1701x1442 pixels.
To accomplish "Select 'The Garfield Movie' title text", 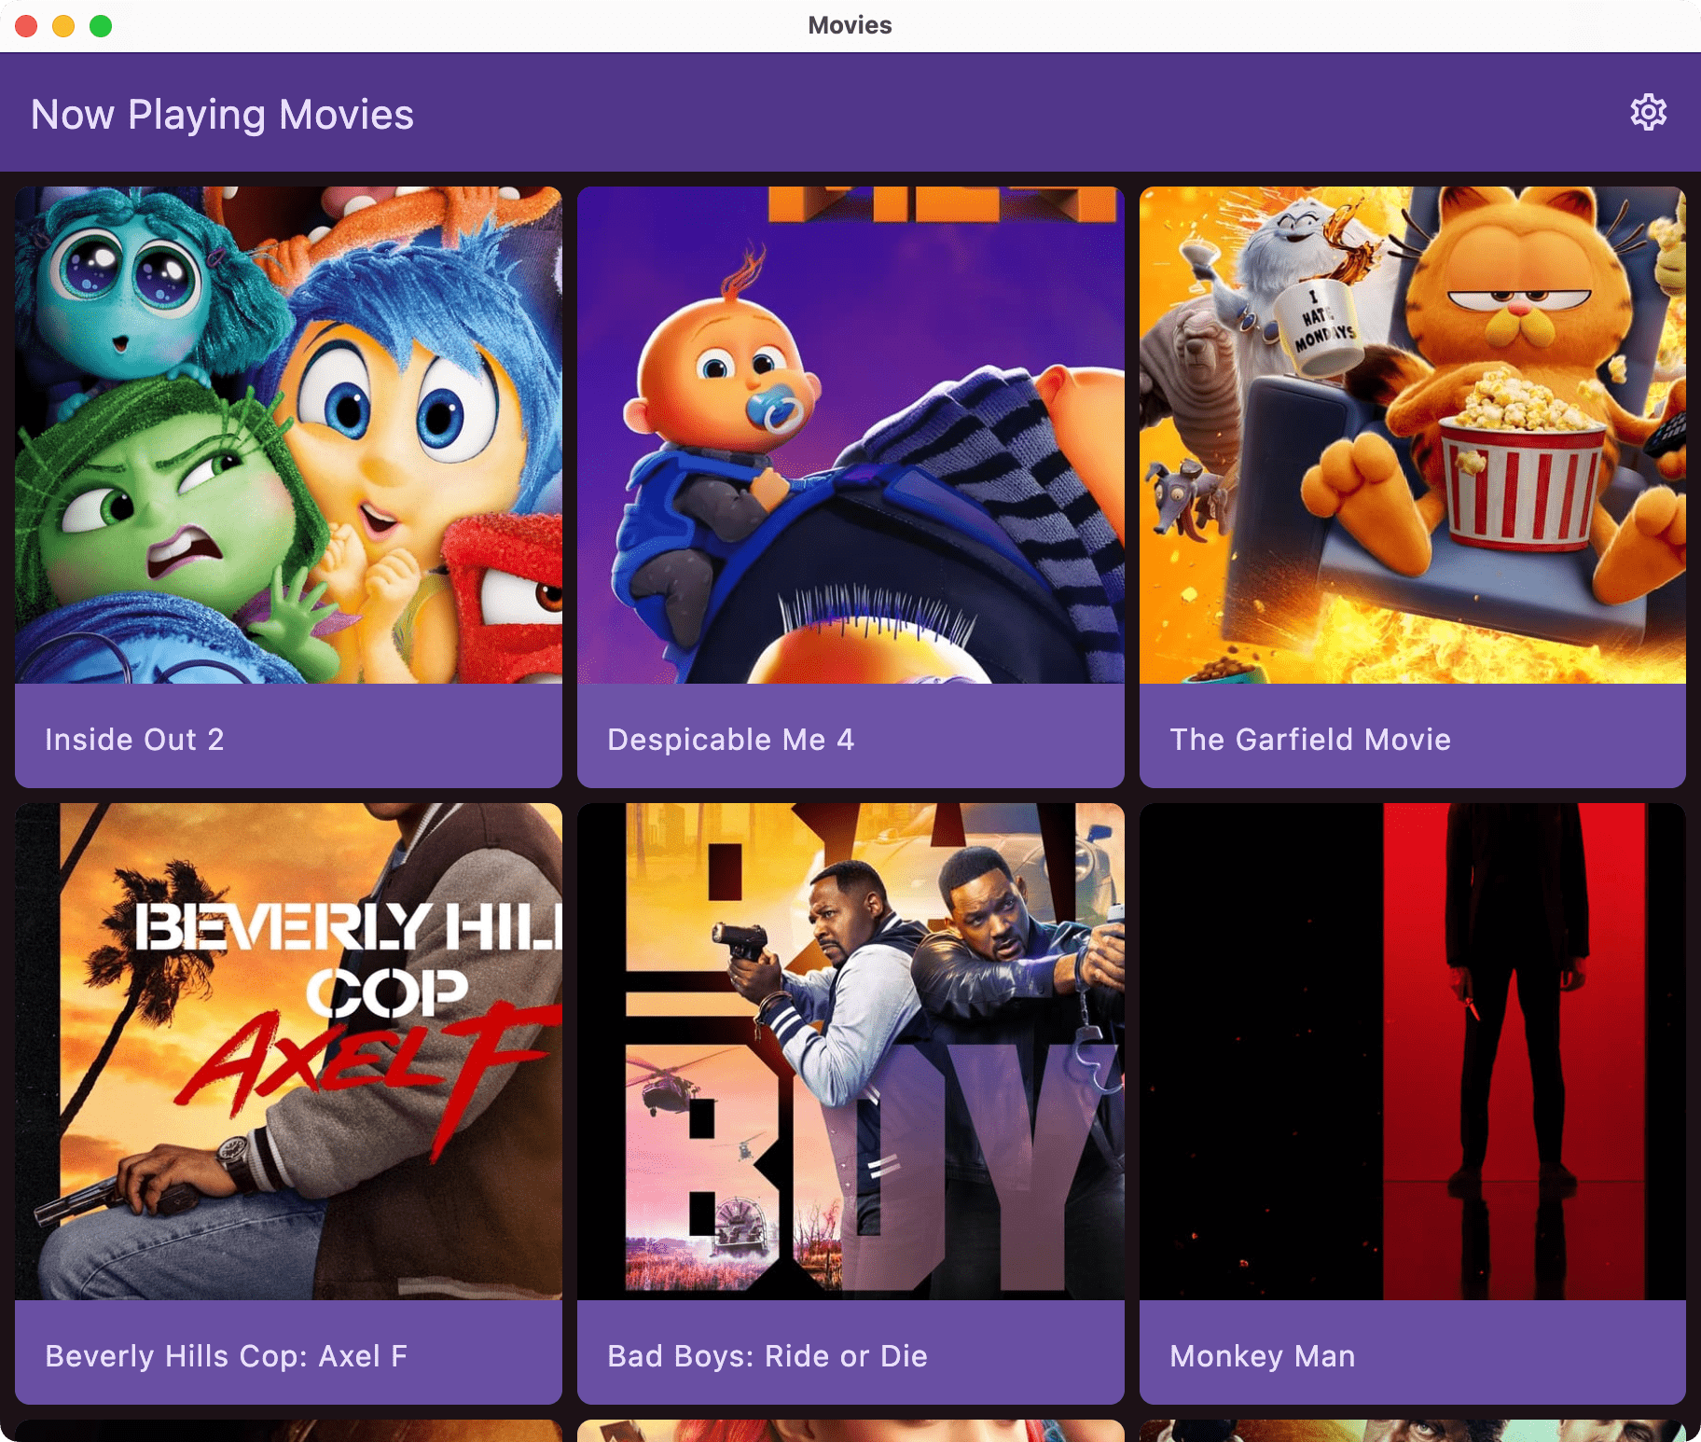I will click(1310, 740).
